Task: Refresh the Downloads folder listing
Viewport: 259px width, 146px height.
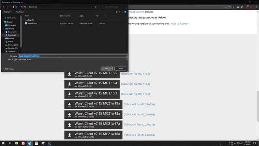Action: [x=96, y=7]
